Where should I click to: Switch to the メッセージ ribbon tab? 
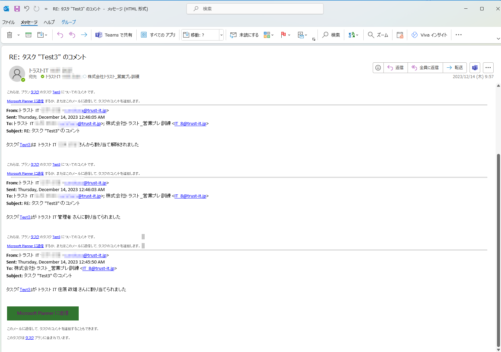click(29, 22)
